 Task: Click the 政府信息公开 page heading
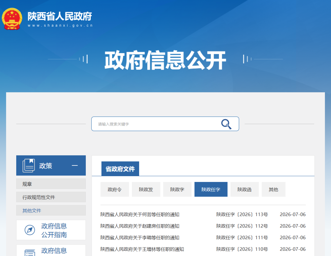pyautogui.click(x=165, y=60)
